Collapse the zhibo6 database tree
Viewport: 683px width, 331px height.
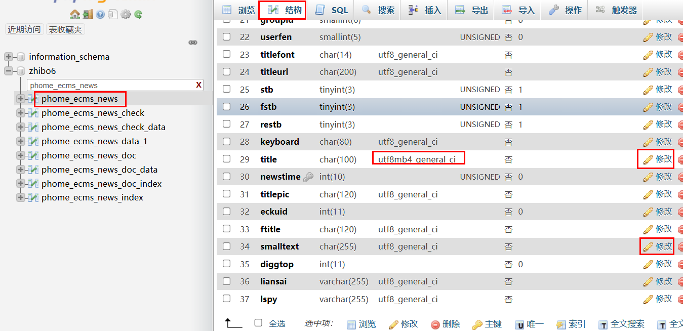pos(9,71)
